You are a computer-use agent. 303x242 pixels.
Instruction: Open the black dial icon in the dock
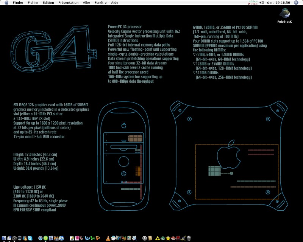point(14,238)
